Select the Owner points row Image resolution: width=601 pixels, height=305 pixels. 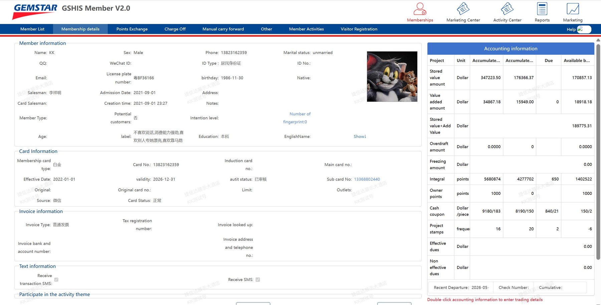tap(511, 194)
